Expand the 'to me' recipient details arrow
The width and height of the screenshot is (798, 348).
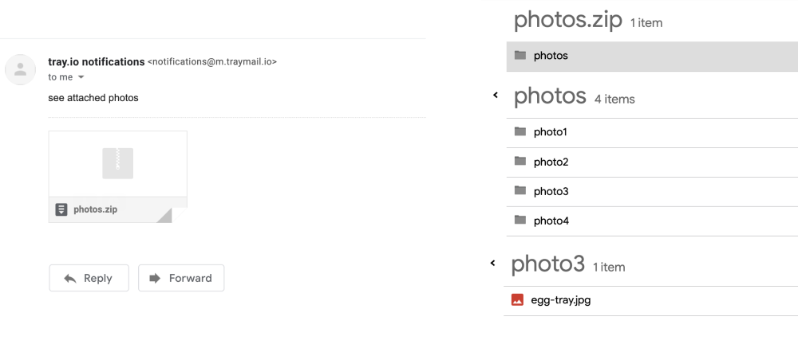pos(81,77)
